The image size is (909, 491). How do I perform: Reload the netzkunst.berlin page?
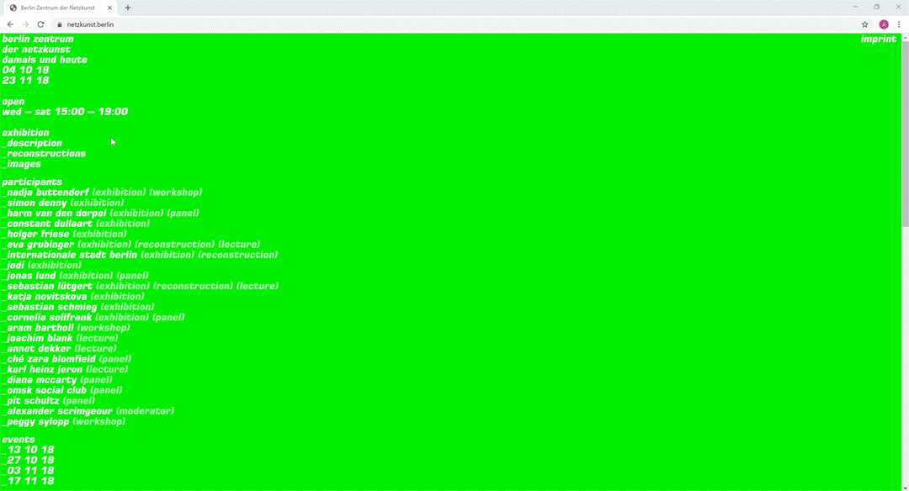click(40, 24)
